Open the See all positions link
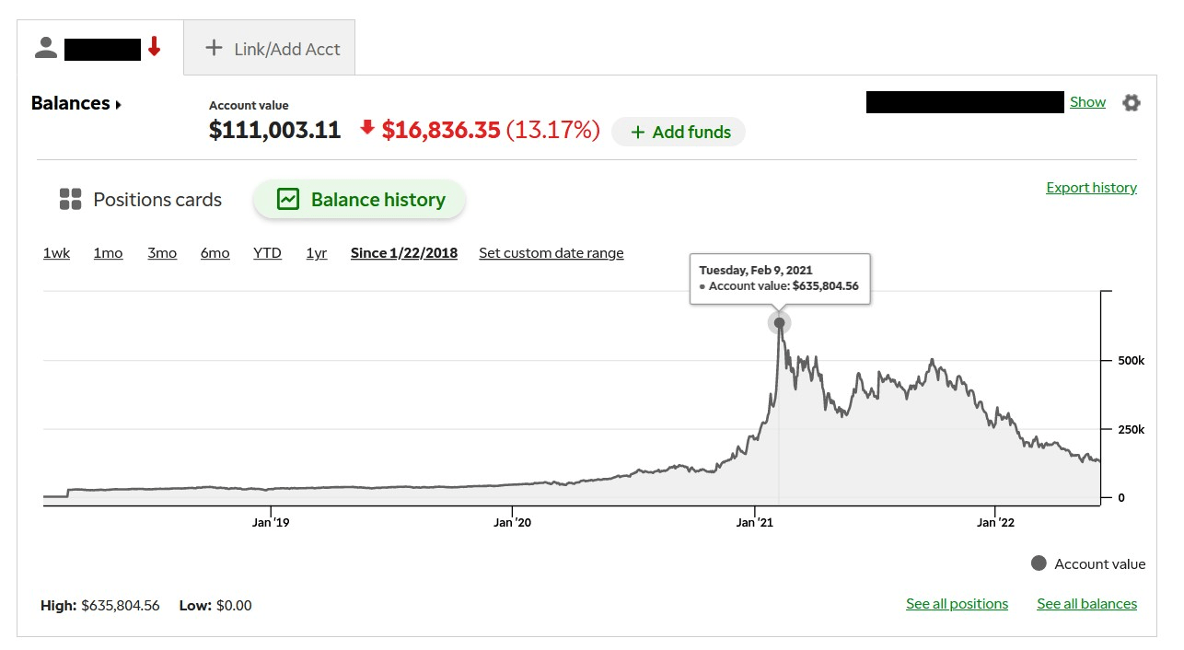 click(x=957, y=604)
